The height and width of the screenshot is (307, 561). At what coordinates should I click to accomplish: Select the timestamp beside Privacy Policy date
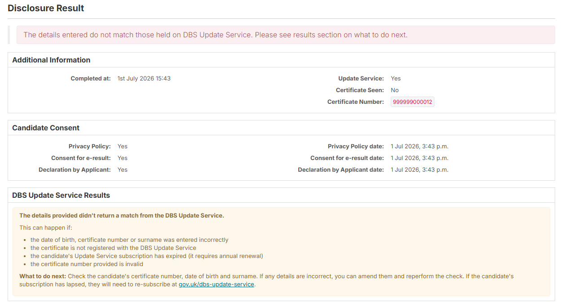coord(420,147)
